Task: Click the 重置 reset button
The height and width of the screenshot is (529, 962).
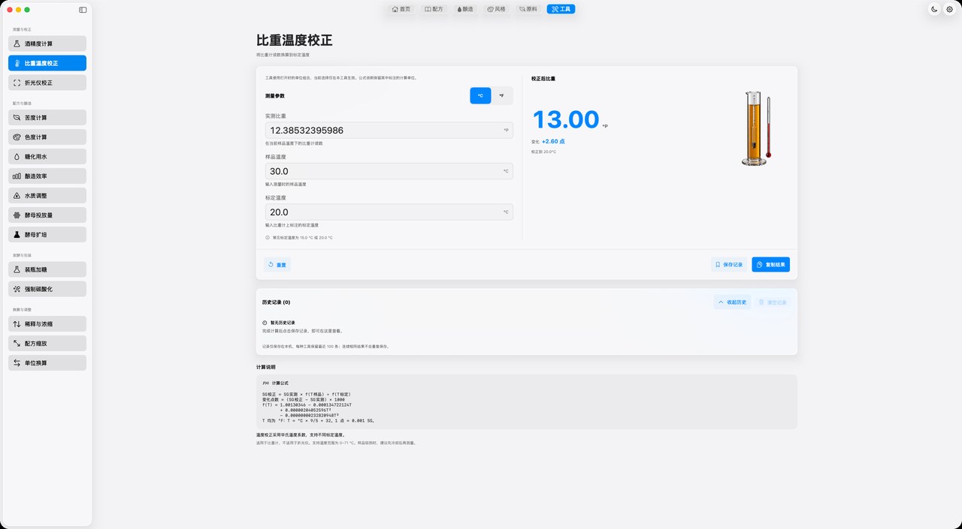Action: (277, 265)
